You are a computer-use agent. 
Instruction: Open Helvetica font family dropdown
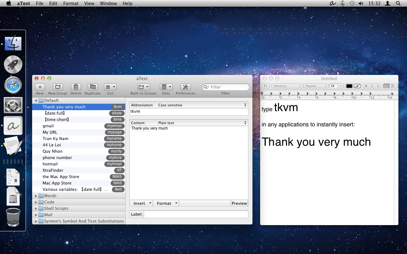tap(287, 86)
